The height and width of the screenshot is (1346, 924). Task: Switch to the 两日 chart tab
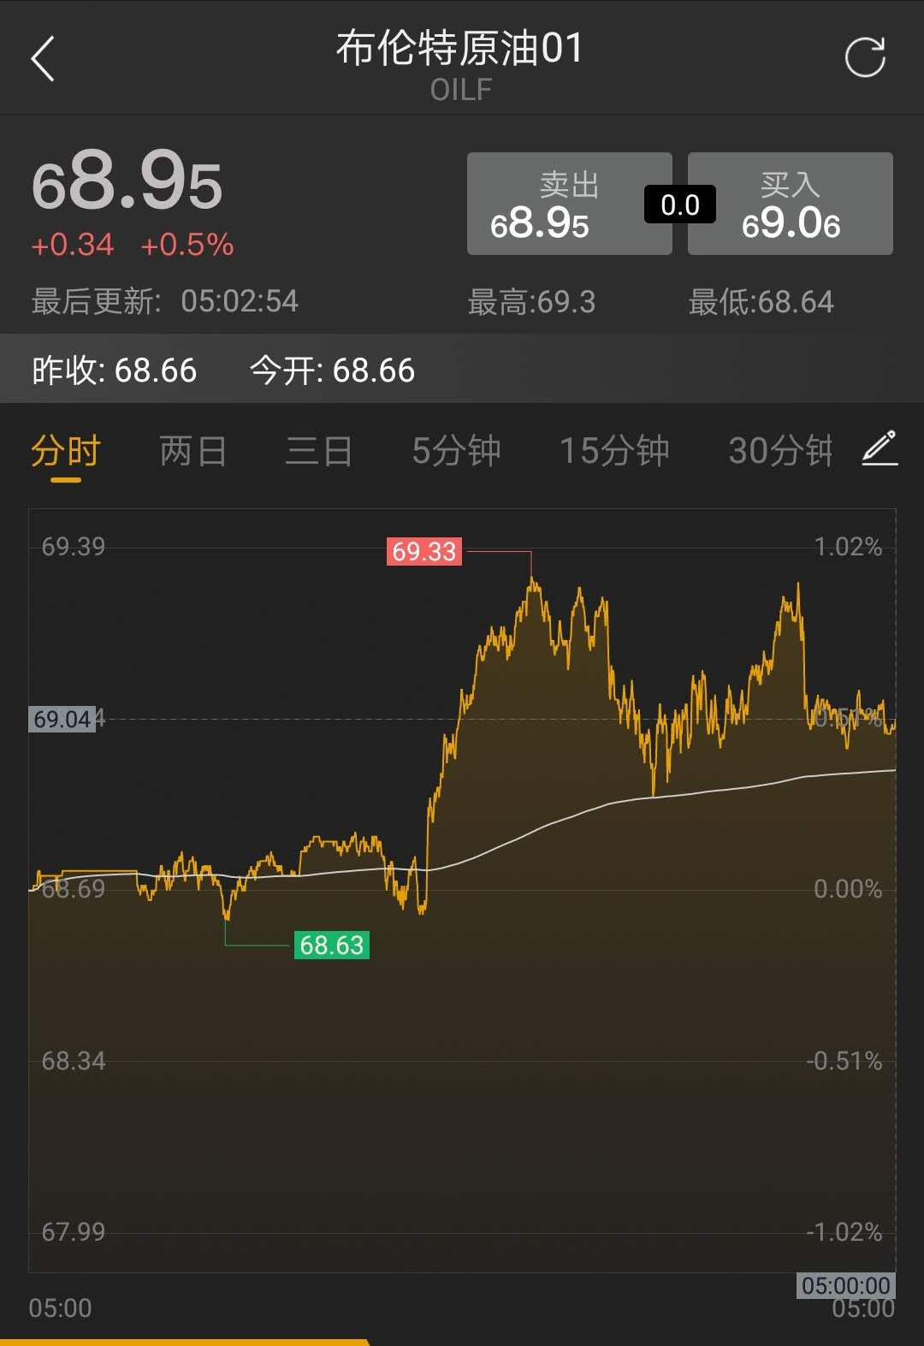[193, 451]
